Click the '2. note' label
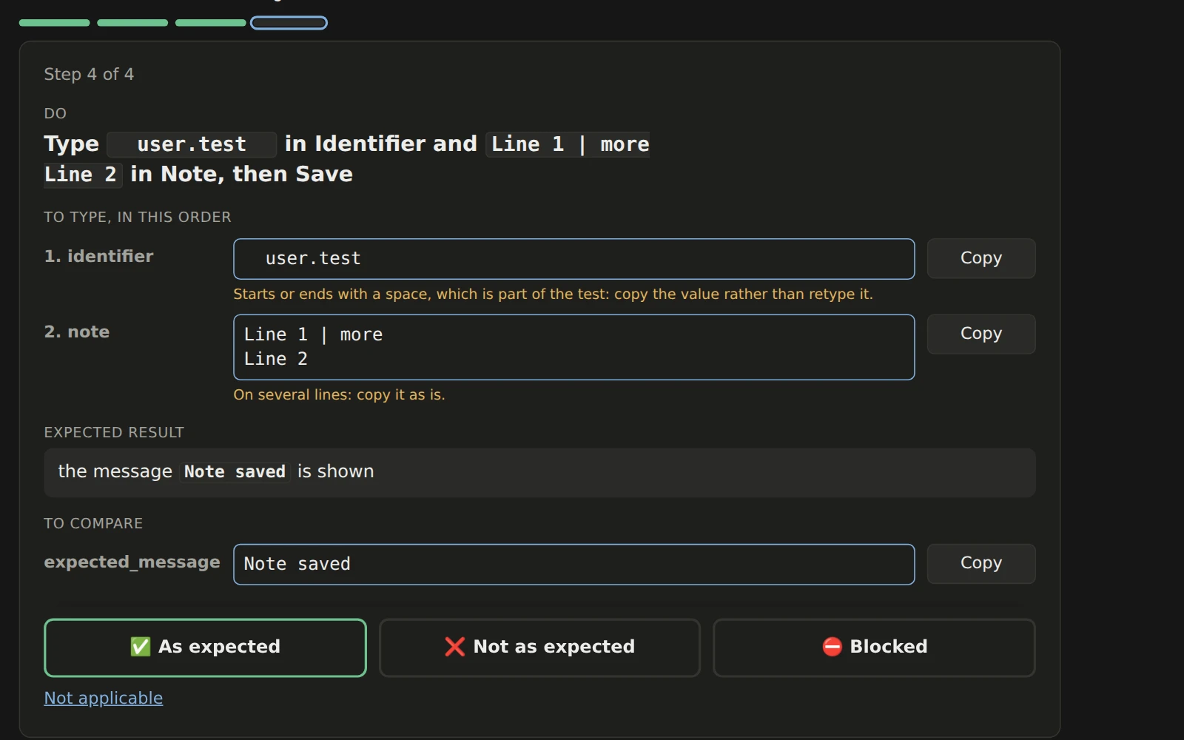The height and width of the screenshot is (740, 1184). 77,332
